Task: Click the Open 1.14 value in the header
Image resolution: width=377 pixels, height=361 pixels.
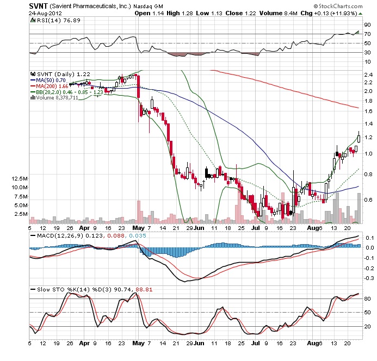Action: click(149, 13)
